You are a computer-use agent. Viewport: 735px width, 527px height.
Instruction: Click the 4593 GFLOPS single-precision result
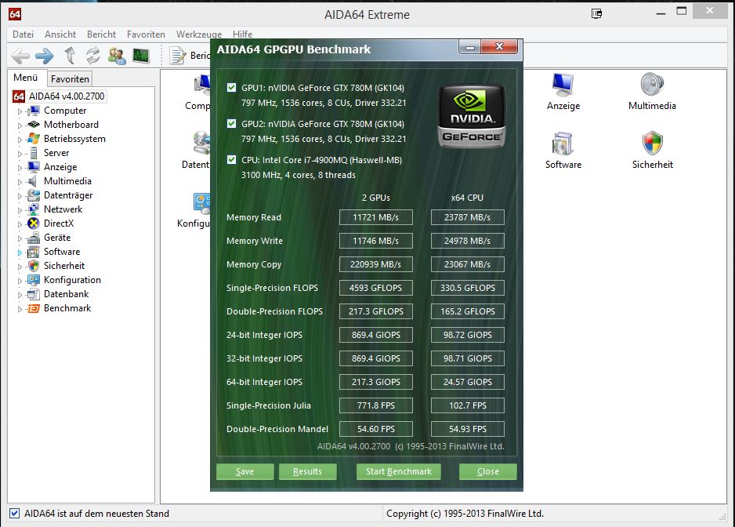[376, 288]
